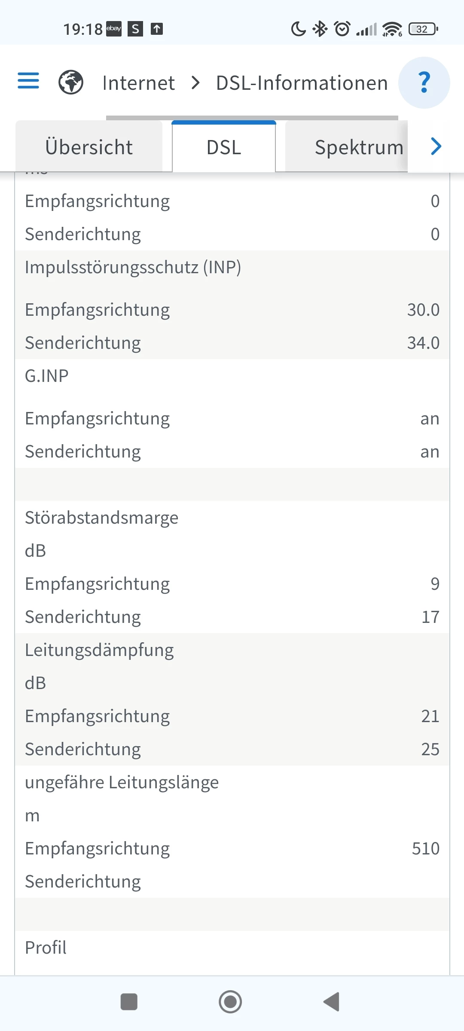Open the help question mark button
The image size is (464, 1031).
(x=424, y=82)
